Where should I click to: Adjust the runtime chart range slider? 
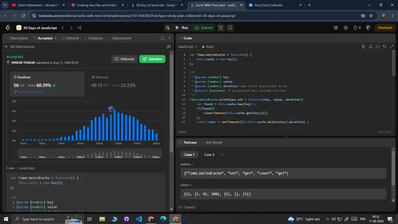[x=90, y=154]
